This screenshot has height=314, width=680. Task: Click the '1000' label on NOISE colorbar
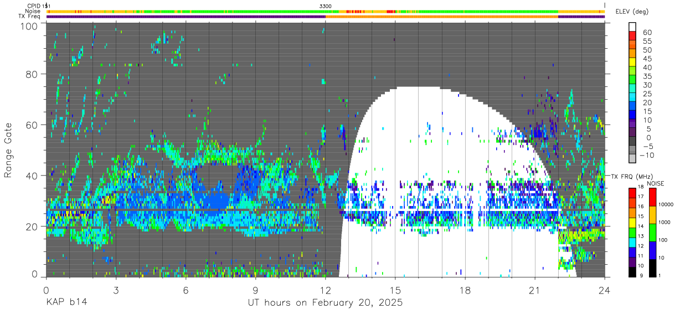664,222
